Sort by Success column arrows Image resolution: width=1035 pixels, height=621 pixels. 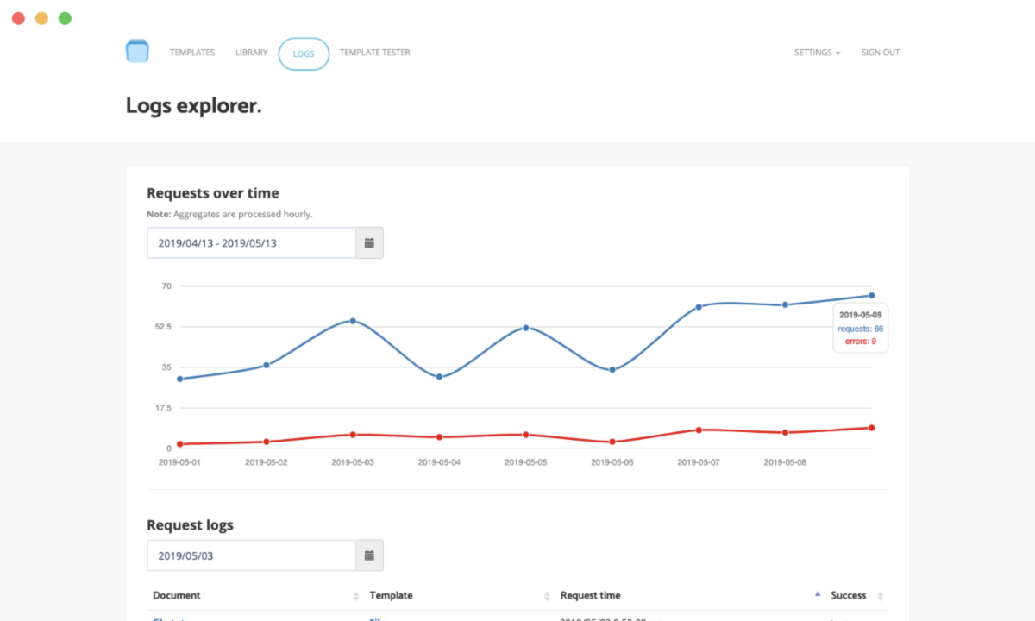pyautogui.click(x=880, y=596)
